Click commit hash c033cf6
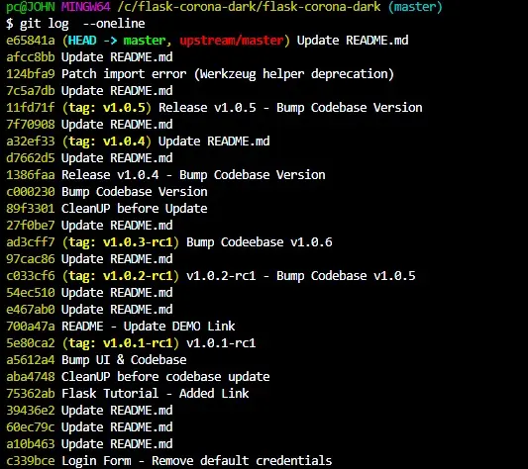The image size is (528, 469). (x=31, y=276)
